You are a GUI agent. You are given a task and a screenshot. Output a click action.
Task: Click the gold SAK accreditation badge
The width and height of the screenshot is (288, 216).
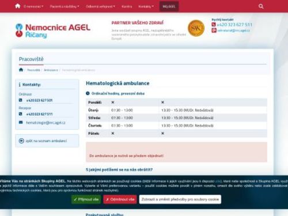pos(196,28)
